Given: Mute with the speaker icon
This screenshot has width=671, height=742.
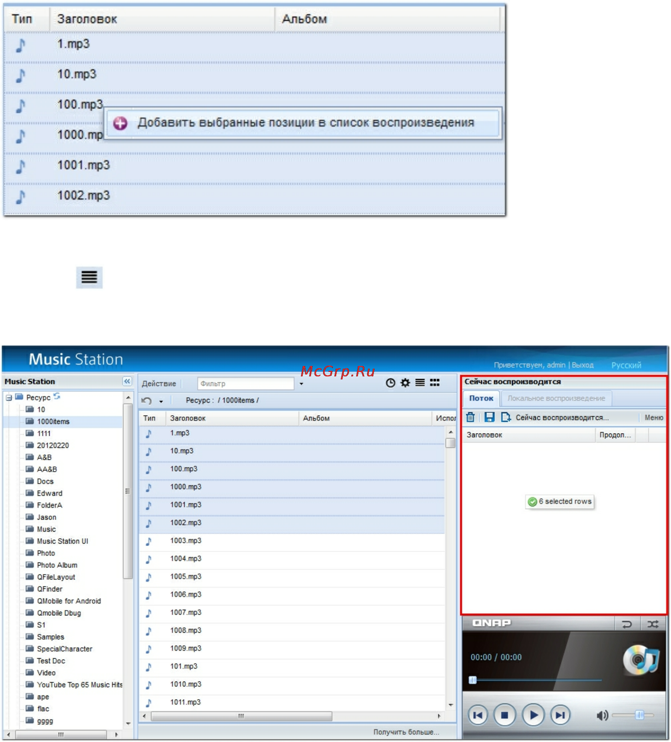Looking at the screenshot, I should click(602, 716).
